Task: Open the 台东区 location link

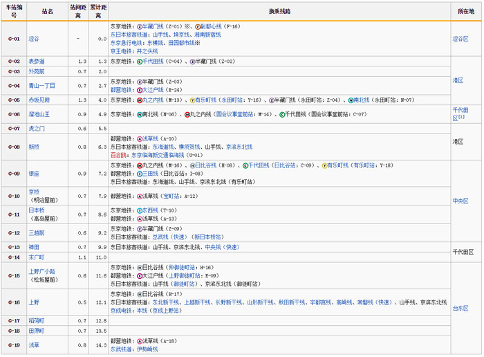Action: pyautogui.click(x=460, y=309)
